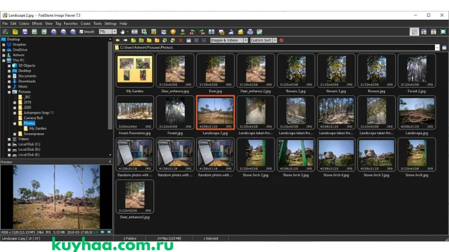Collapse the This PC tree node
Image resolution: width=449 pixels, height=252 pixels.
click(4, 61)
